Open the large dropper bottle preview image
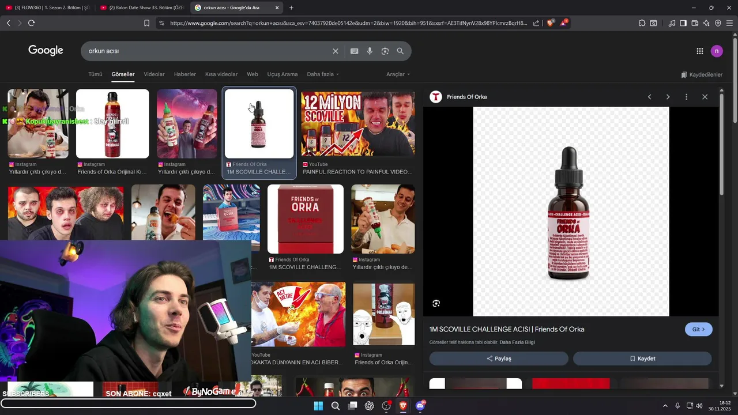Screen dimensions: 738x415 pyautogui.click(x=571, y=212)
